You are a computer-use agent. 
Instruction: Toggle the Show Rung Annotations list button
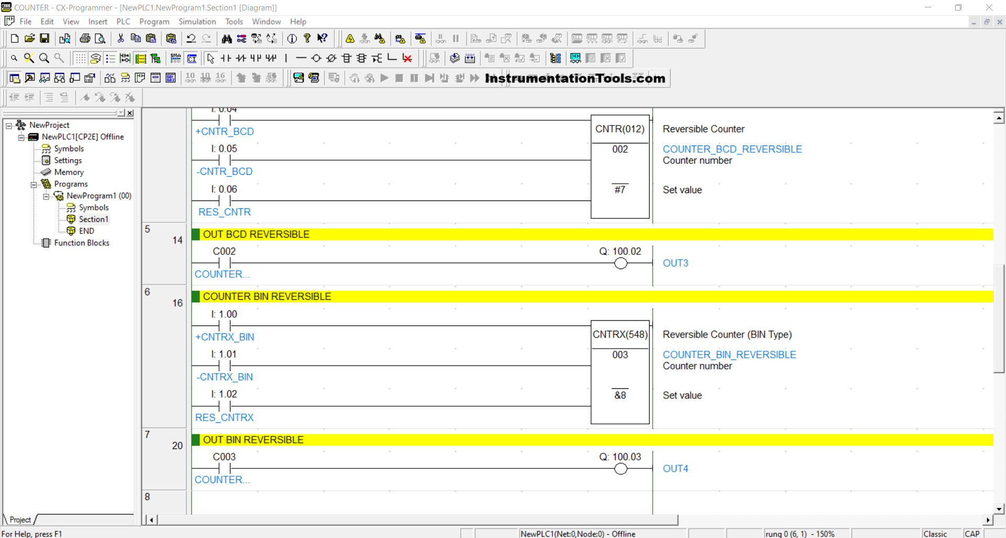[x=111, y=58]
